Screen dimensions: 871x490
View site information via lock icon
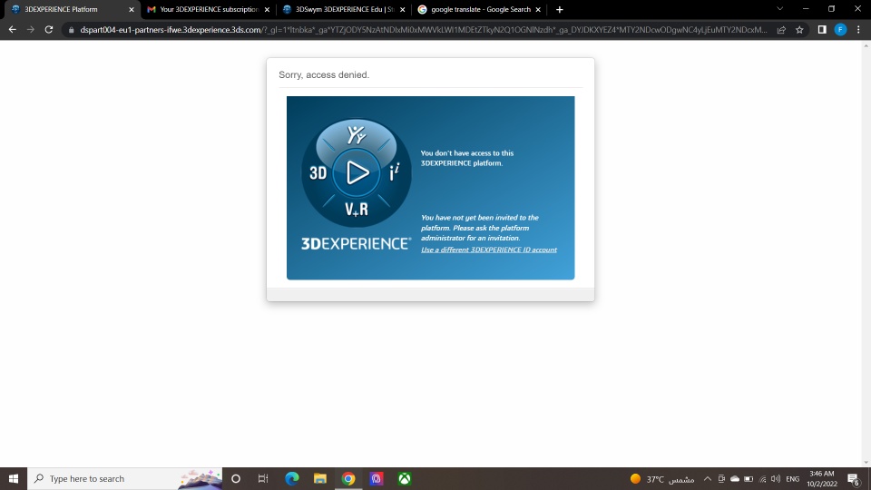(x=71, y=30)
